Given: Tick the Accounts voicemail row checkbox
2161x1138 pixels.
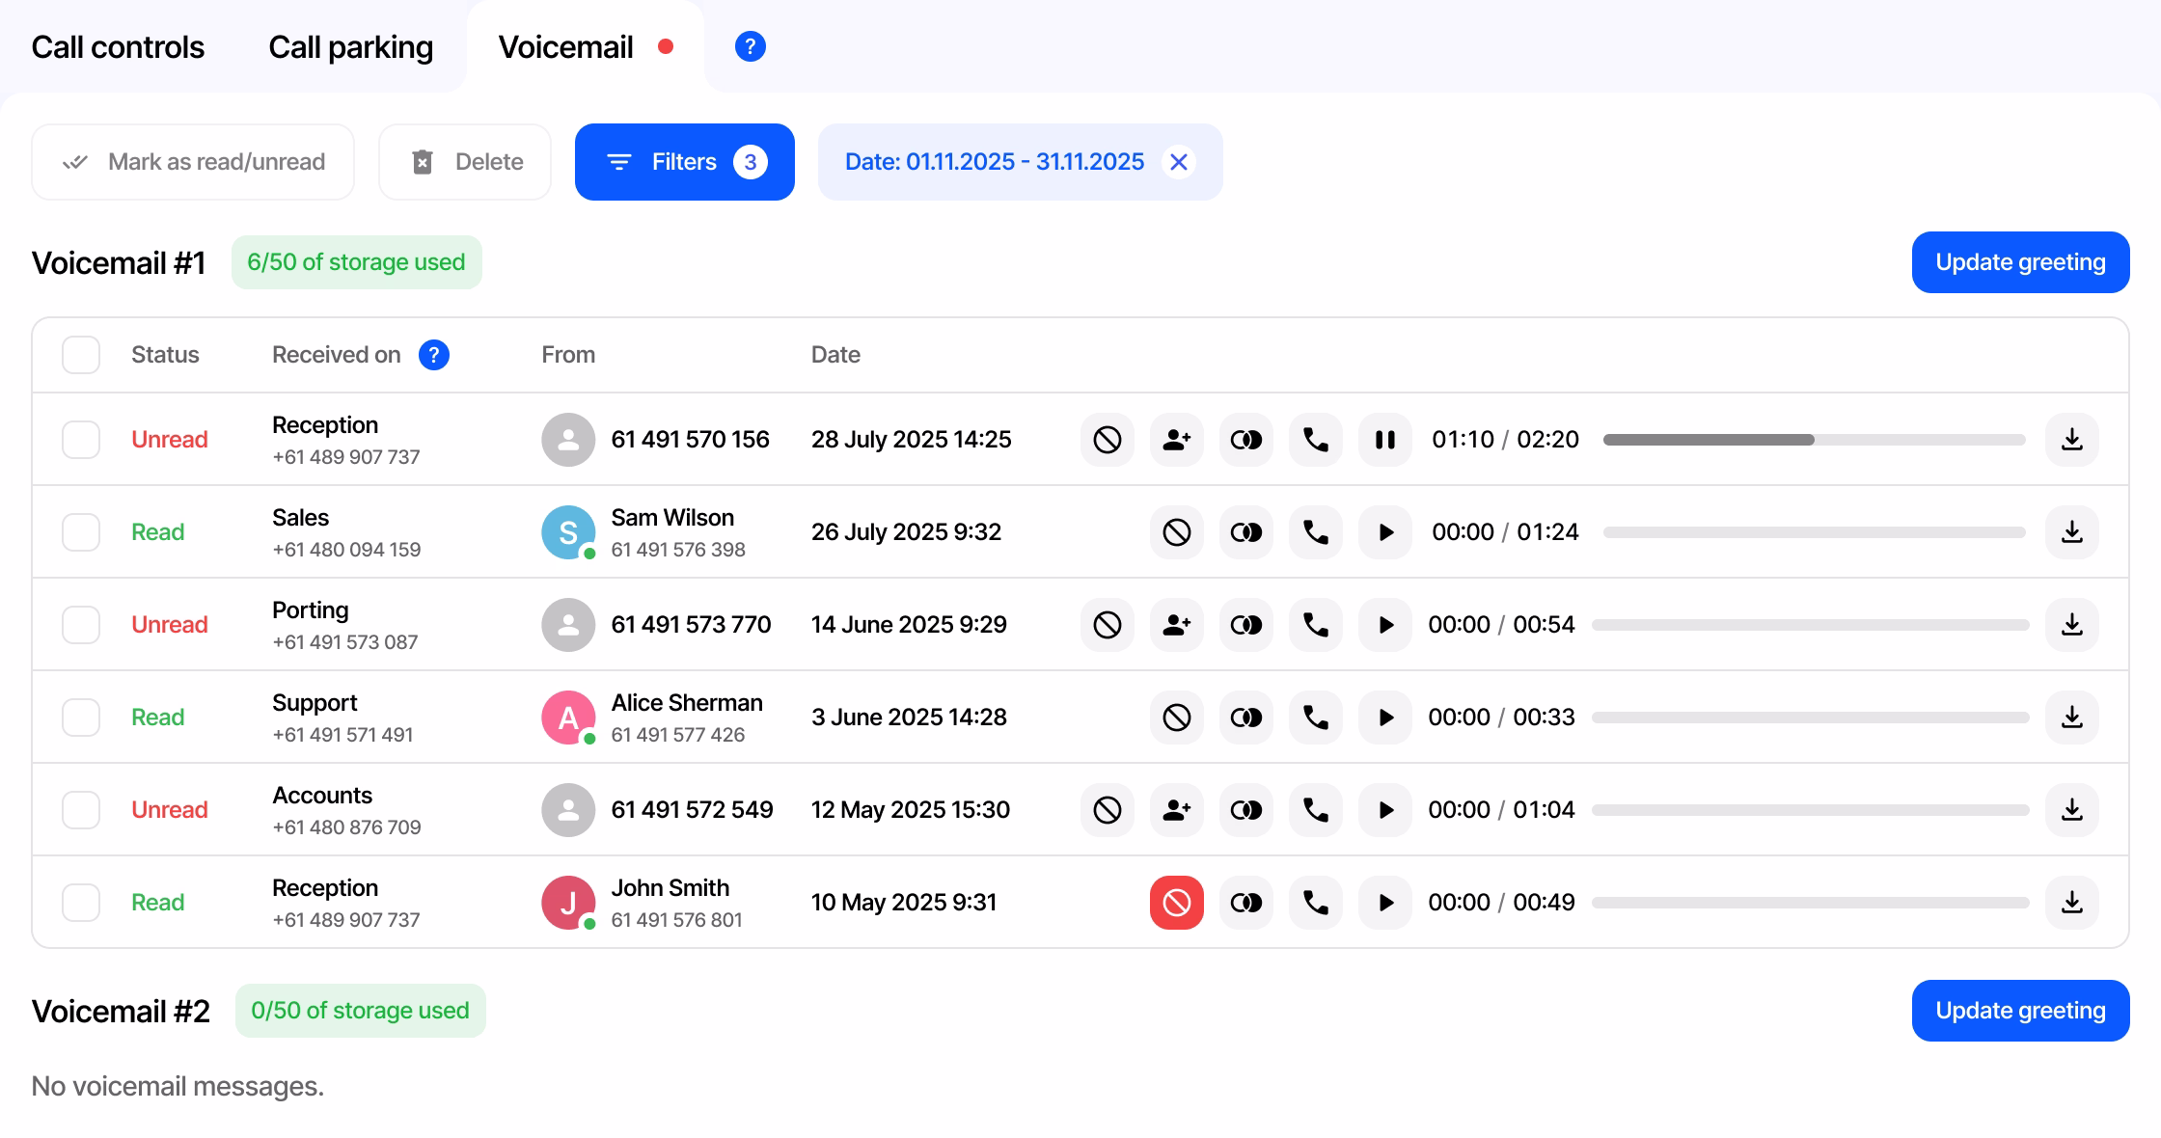Looking at the screenshot, I should [x=81, y=810].
